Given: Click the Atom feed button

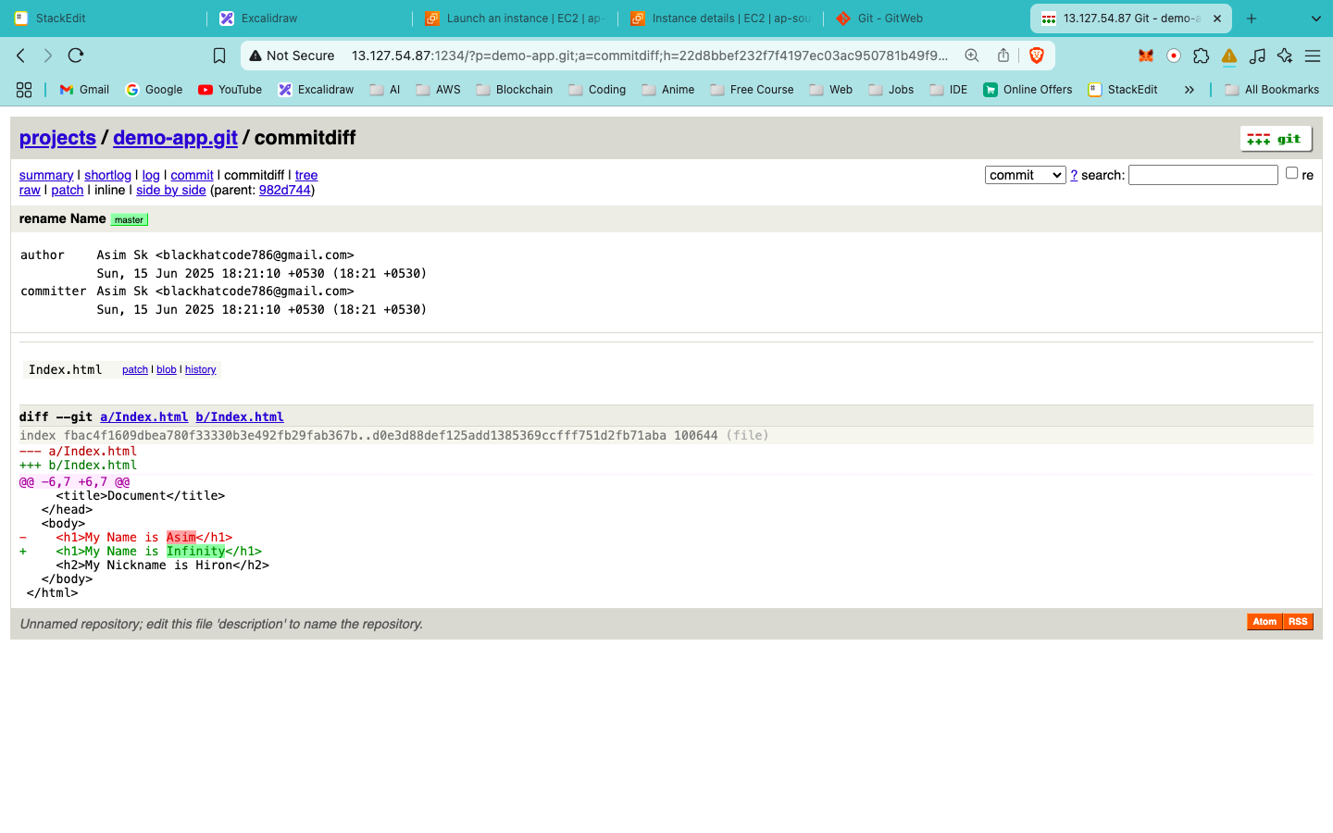Looking at the screenshot, I should pyautogui.click(x=1264, y=622).
